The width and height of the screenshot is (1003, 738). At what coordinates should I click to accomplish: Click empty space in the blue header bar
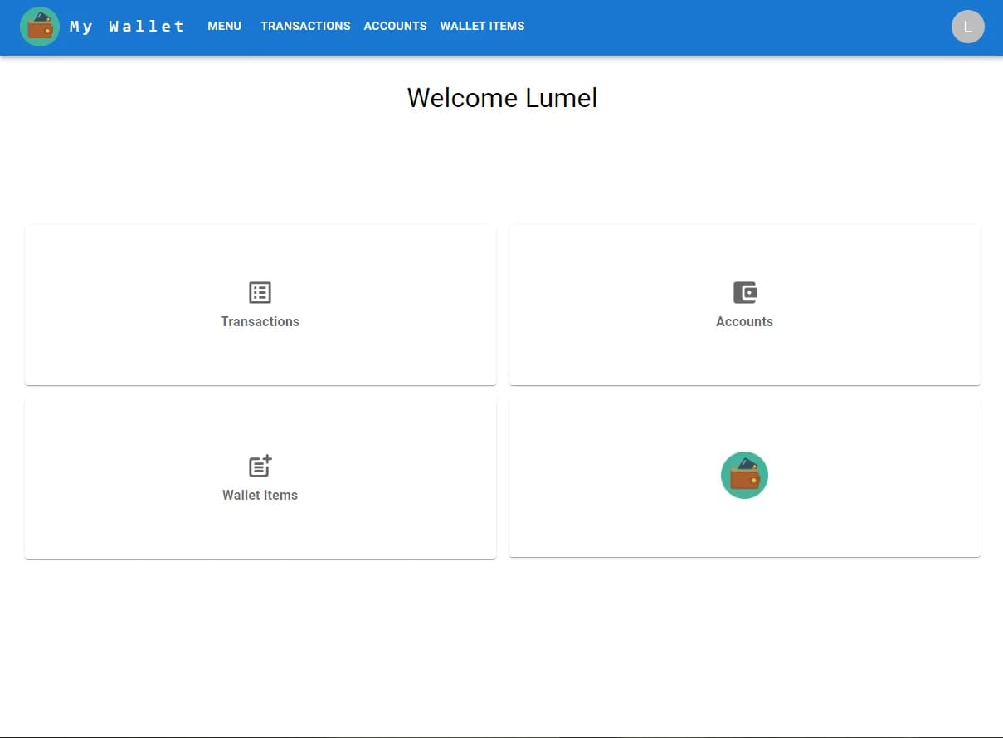[x=730, y=27]
